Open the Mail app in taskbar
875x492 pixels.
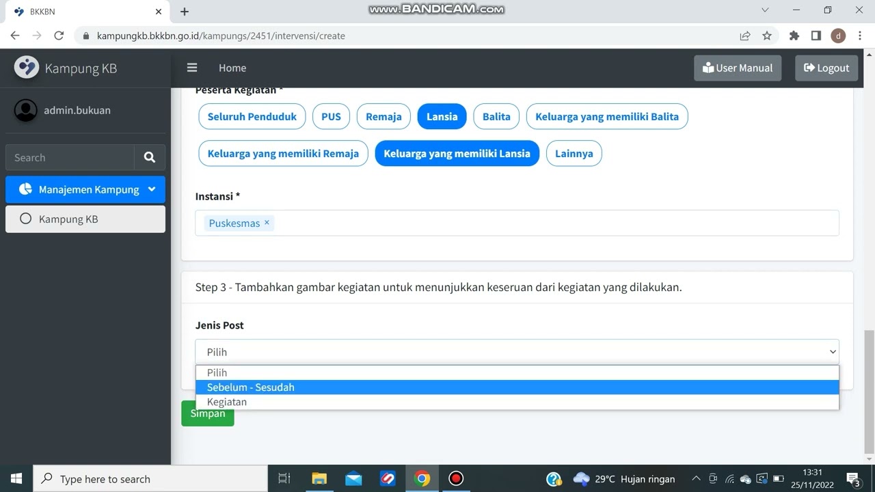tap(353, 478)
